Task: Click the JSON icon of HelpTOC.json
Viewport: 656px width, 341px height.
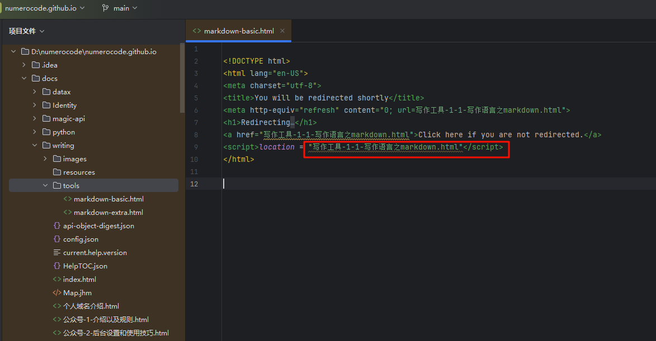Action: point(57,266)
